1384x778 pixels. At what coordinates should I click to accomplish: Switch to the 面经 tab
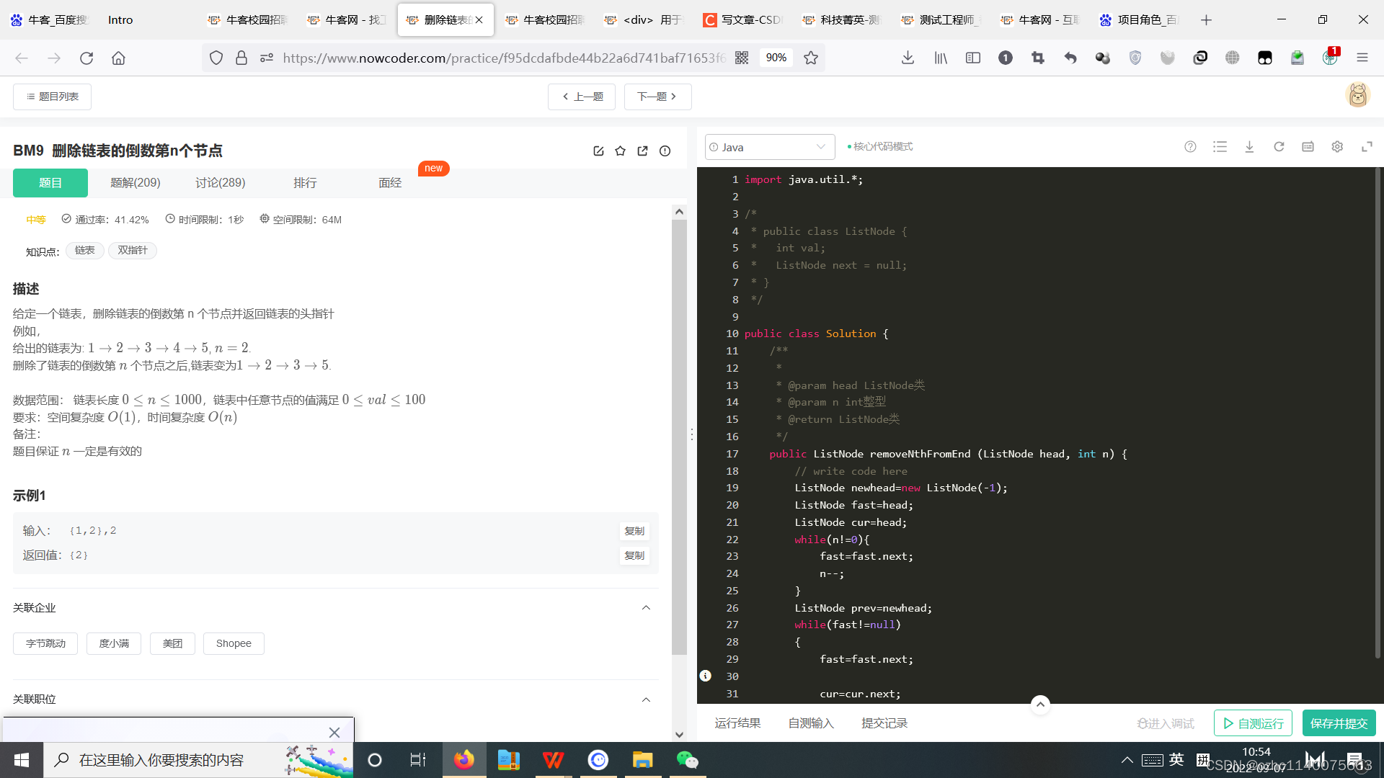click(390, 183)
